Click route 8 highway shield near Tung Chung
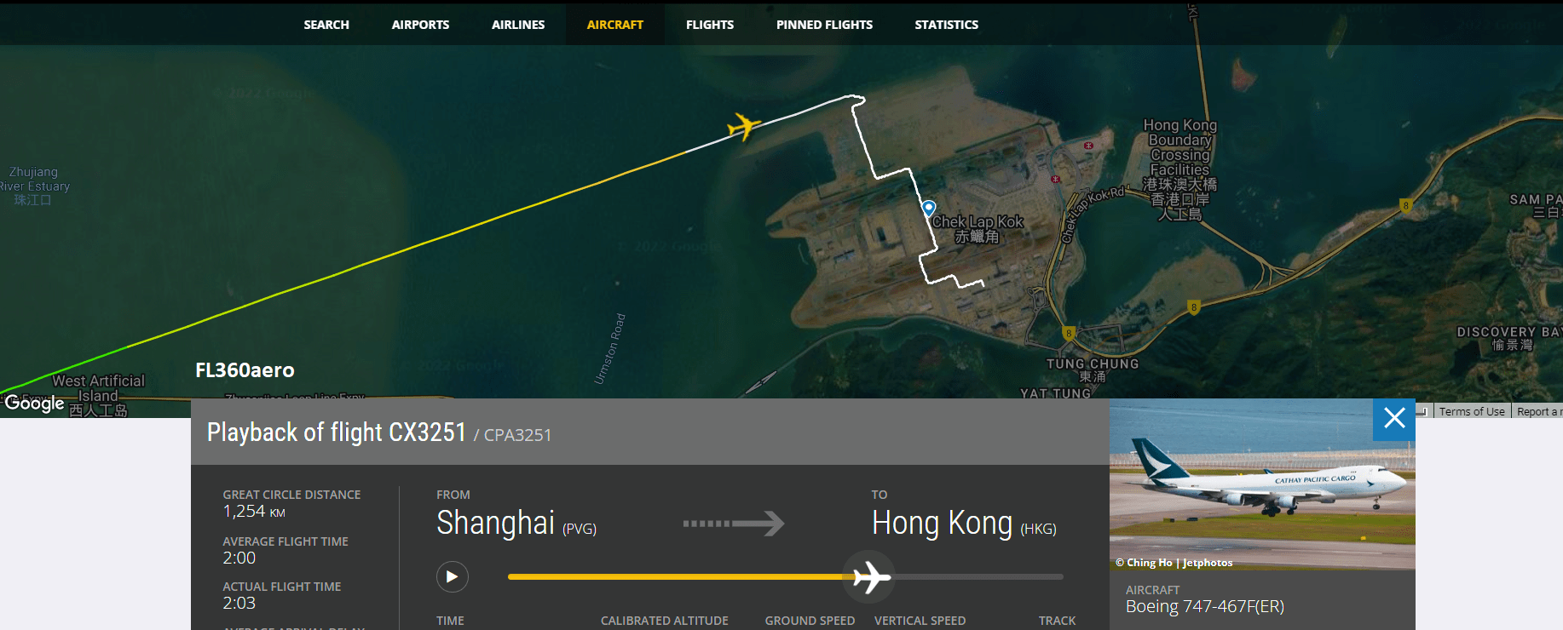The width and height of the screenshot is (1563, 630). (x=1068, y=334)
